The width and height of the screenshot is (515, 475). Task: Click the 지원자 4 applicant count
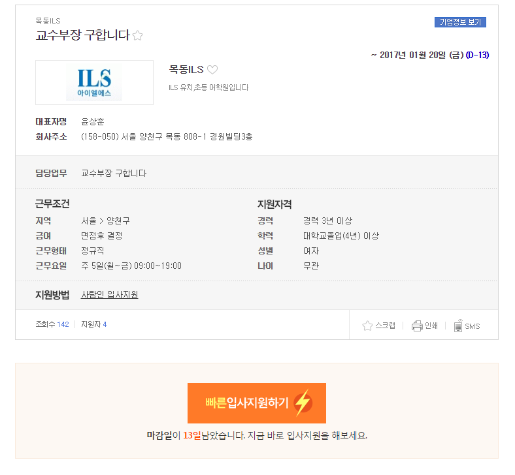coord(94,324)
